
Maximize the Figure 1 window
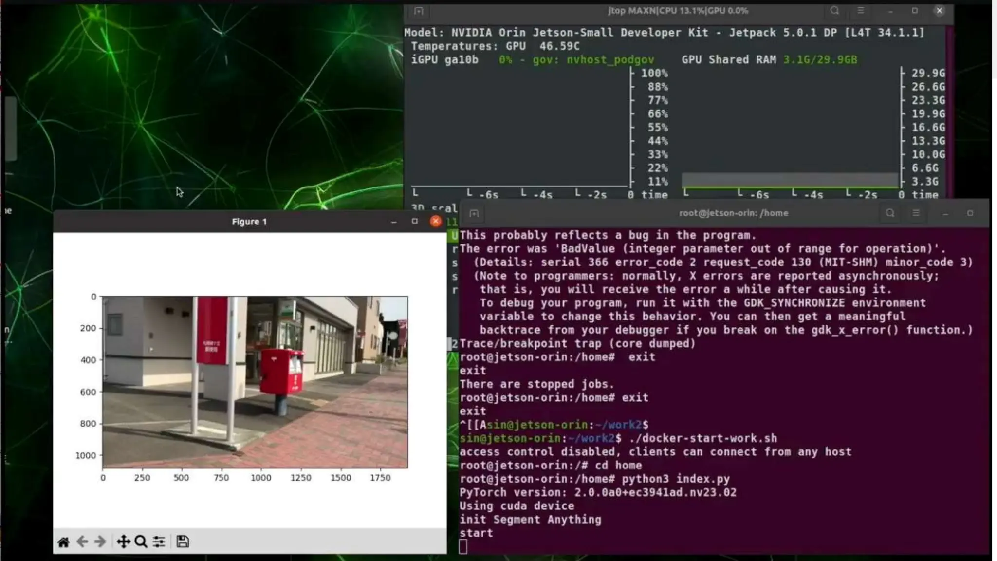click(x=415, y=222)
